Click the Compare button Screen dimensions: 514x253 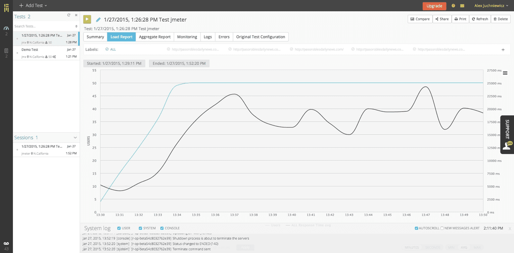tap(420, 19)
